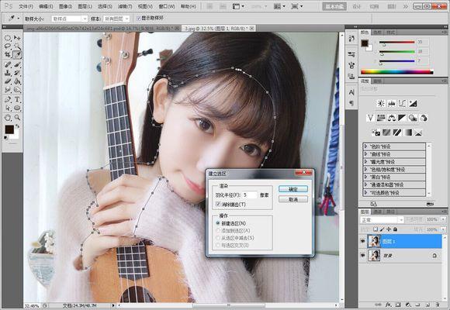
Task: Open the 选择(S) menu
Action: (x=105, y=6)
